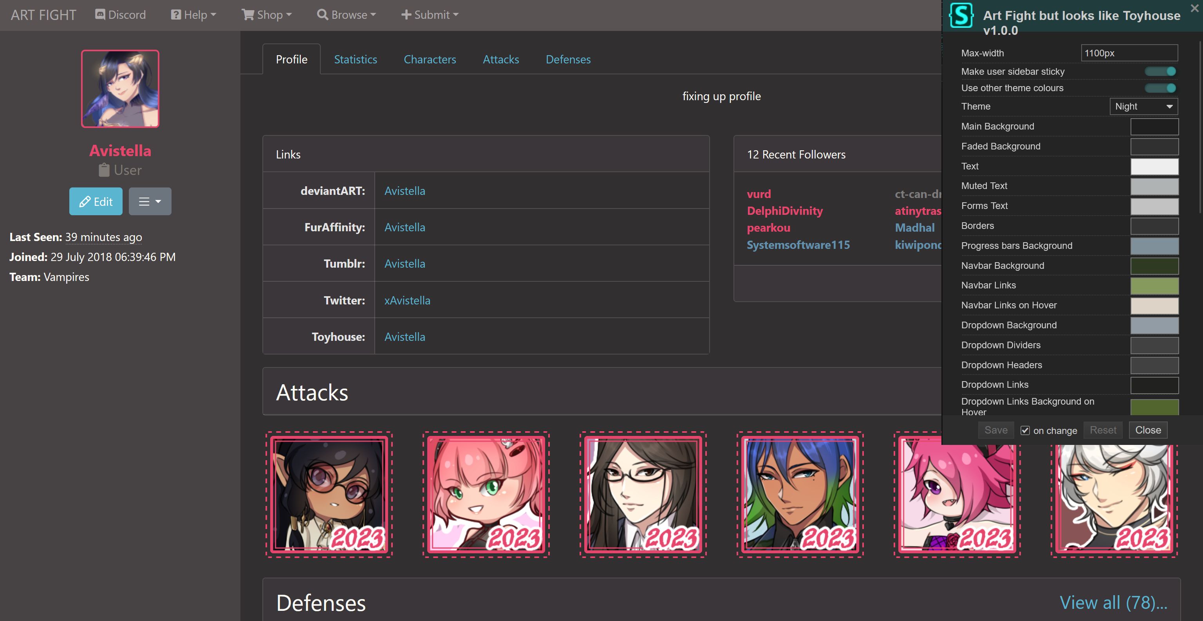Open the Theme dropdown set to Night

1143,106
